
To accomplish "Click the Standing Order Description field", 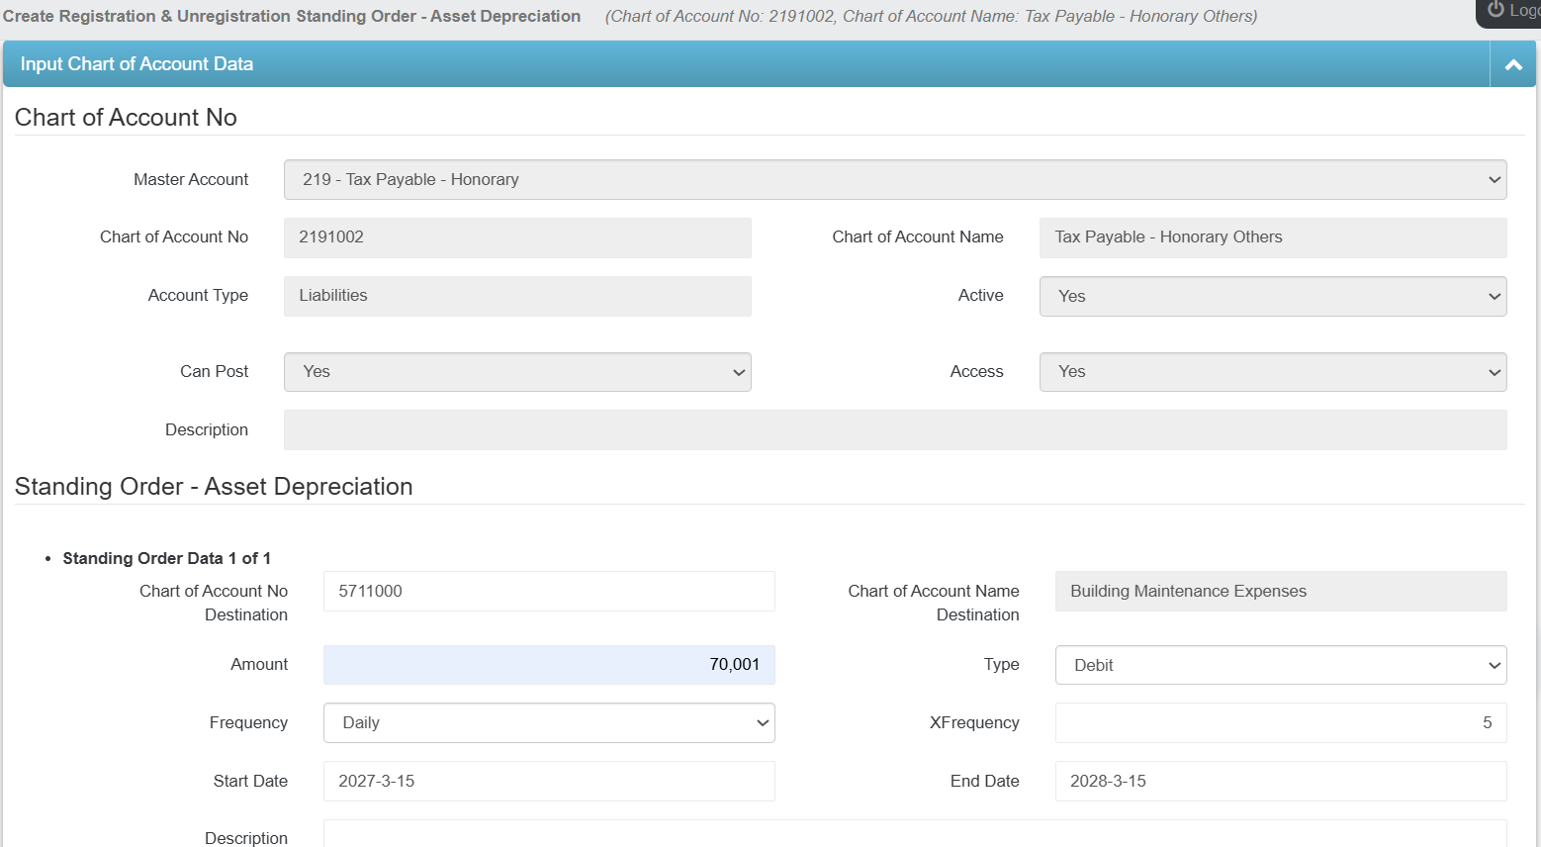I will [914, 835].
